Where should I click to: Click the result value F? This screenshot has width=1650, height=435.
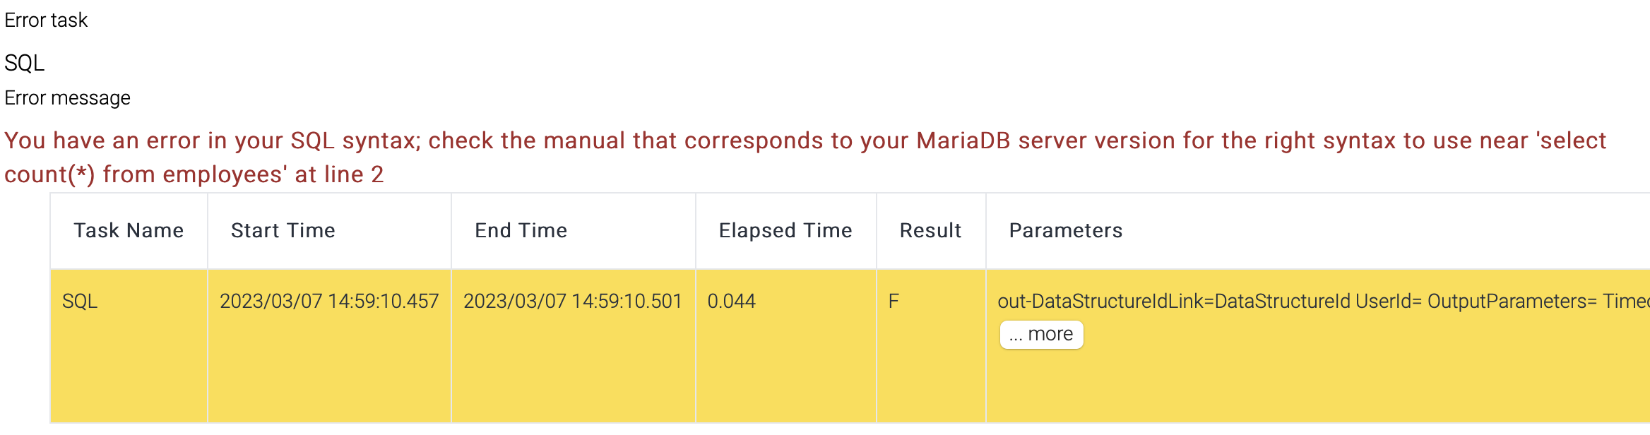coord(894,302)
